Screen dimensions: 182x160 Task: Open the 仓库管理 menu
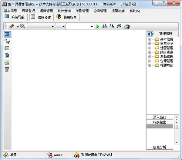coord(100,11)
